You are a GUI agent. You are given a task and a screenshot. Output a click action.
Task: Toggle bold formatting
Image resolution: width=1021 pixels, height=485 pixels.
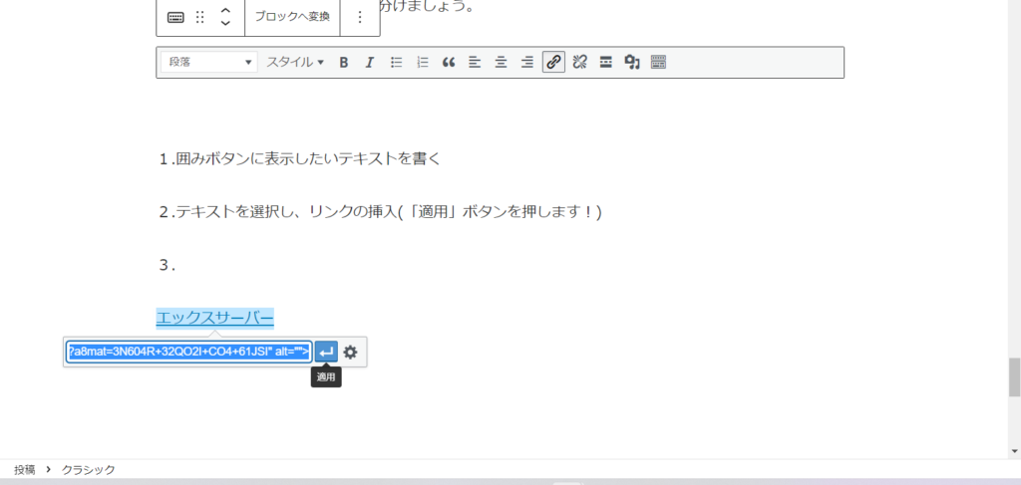pyautogui.click(x=344, y=63)
